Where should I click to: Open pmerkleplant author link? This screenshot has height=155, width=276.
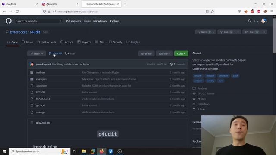(x=44, y=64)
